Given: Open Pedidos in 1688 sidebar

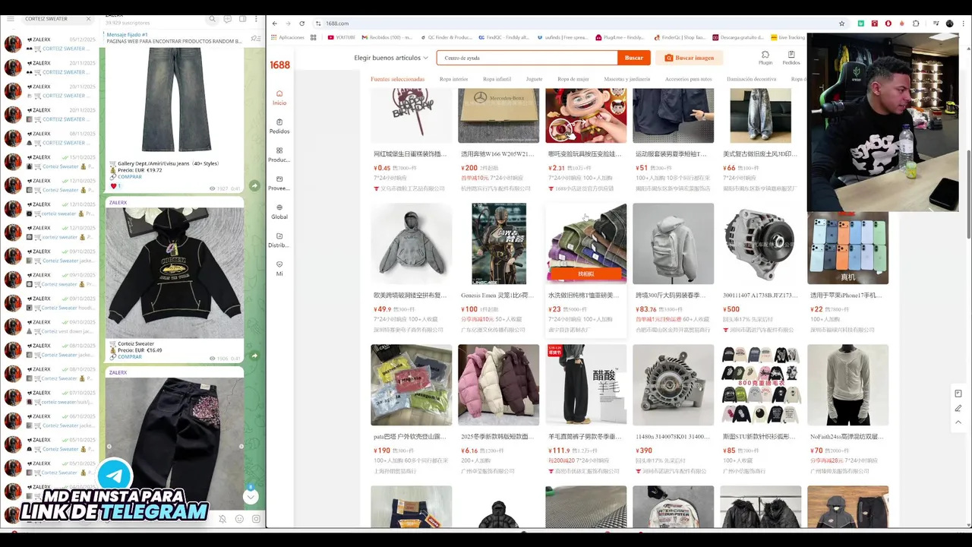Looking at the screenshot, I should pyautogui.click(x=279, y=126).
